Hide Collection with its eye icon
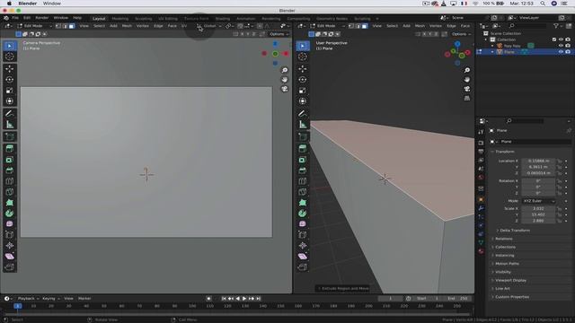Viewport: 575px width, 323px height. [x=561, y=39]
